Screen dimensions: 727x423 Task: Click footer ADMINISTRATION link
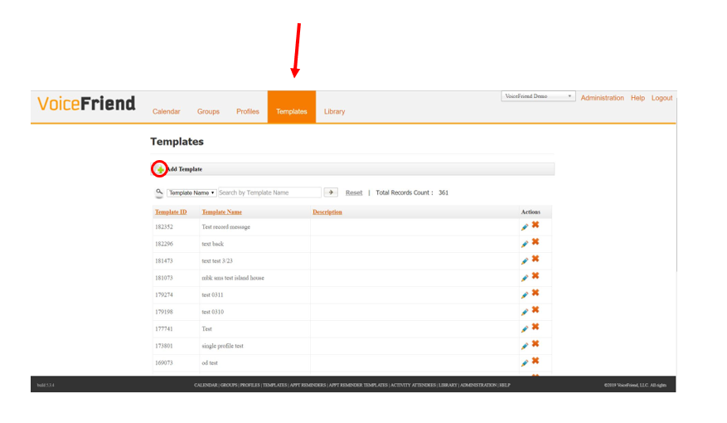478,385
